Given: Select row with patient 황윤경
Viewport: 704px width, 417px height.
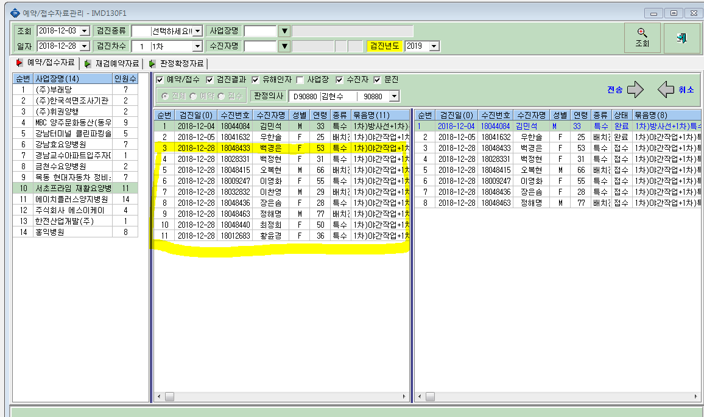Looking at the screenshot, I should (281, 236).
